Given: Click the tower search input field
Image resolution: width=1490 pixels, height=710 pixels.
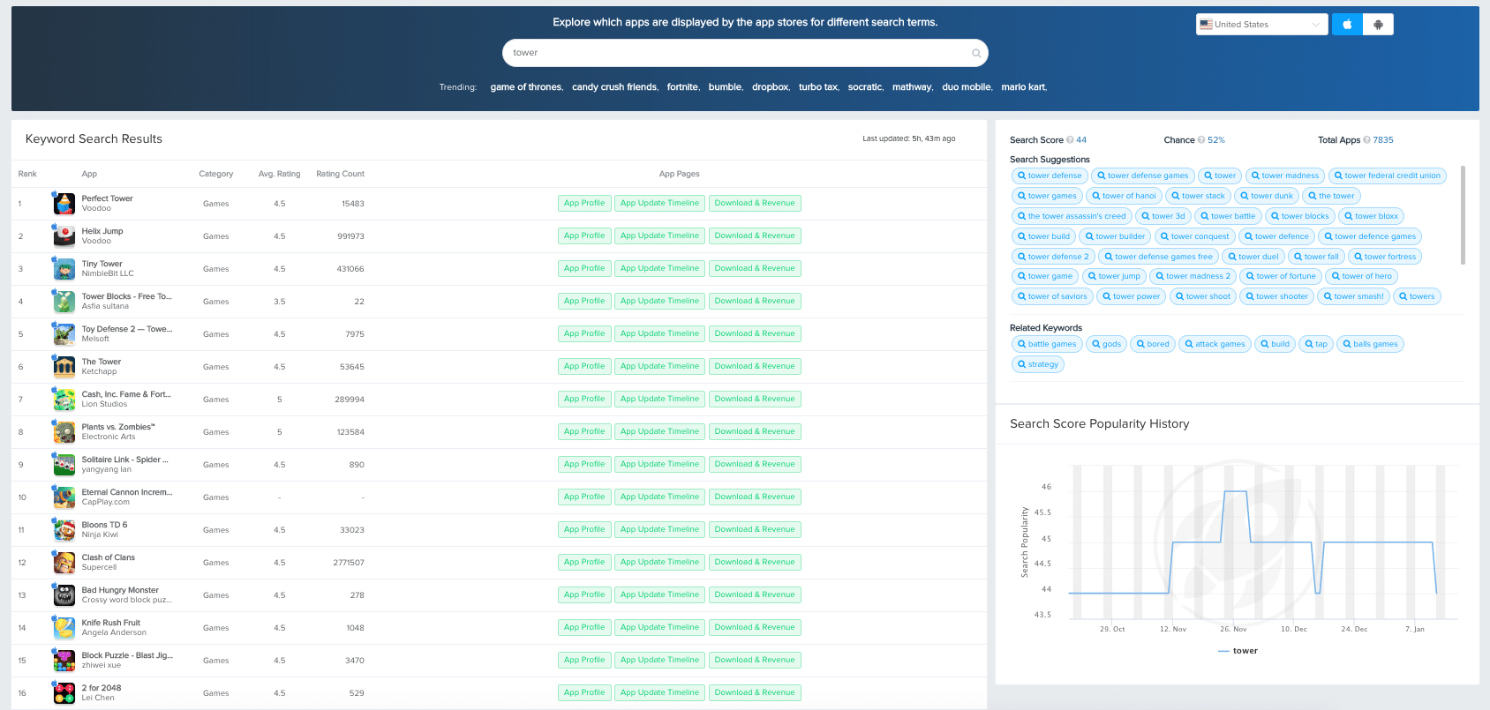Looking at the screenshot, I should tap(744, 53).
